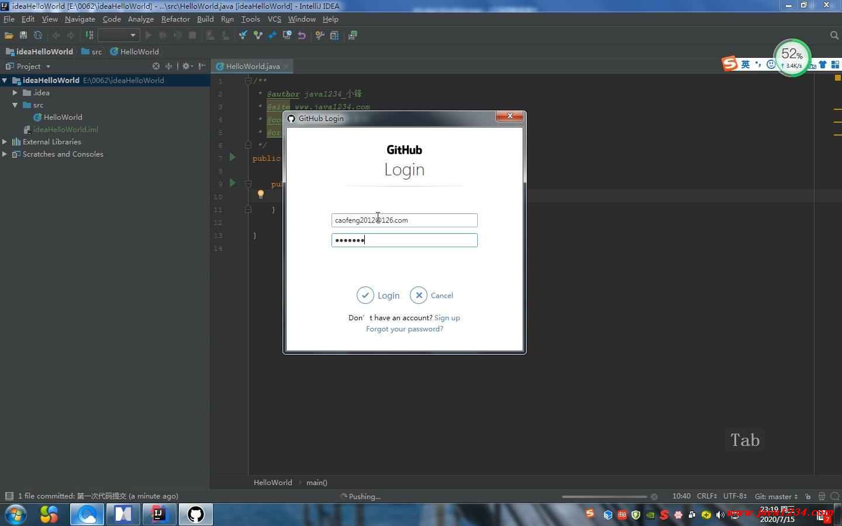Cancel the Pushing background task

[654, 497]
